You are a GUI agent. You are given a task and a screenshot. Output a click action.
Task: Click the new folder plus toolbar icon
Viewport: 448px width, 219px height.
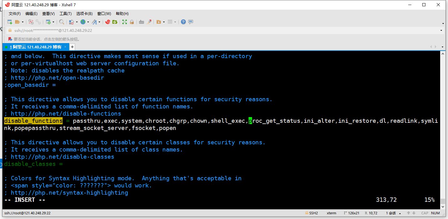click(x=159, y=22)
